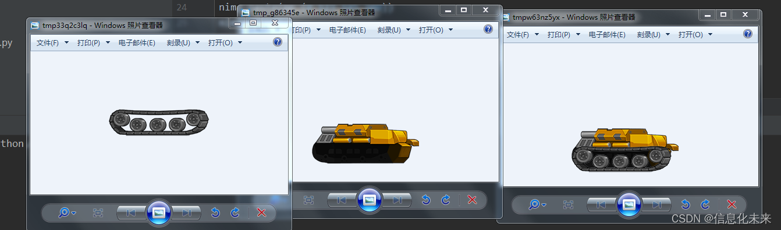Screen dimensions: 781x230
Task: Rotate counterclockwise in tmpw63nz5yx window
Action: tap(686, 205)
